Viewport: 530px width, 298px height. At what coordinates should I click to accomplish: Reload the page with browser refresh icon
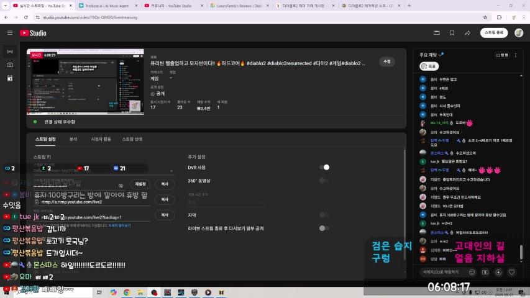point(25,17)
